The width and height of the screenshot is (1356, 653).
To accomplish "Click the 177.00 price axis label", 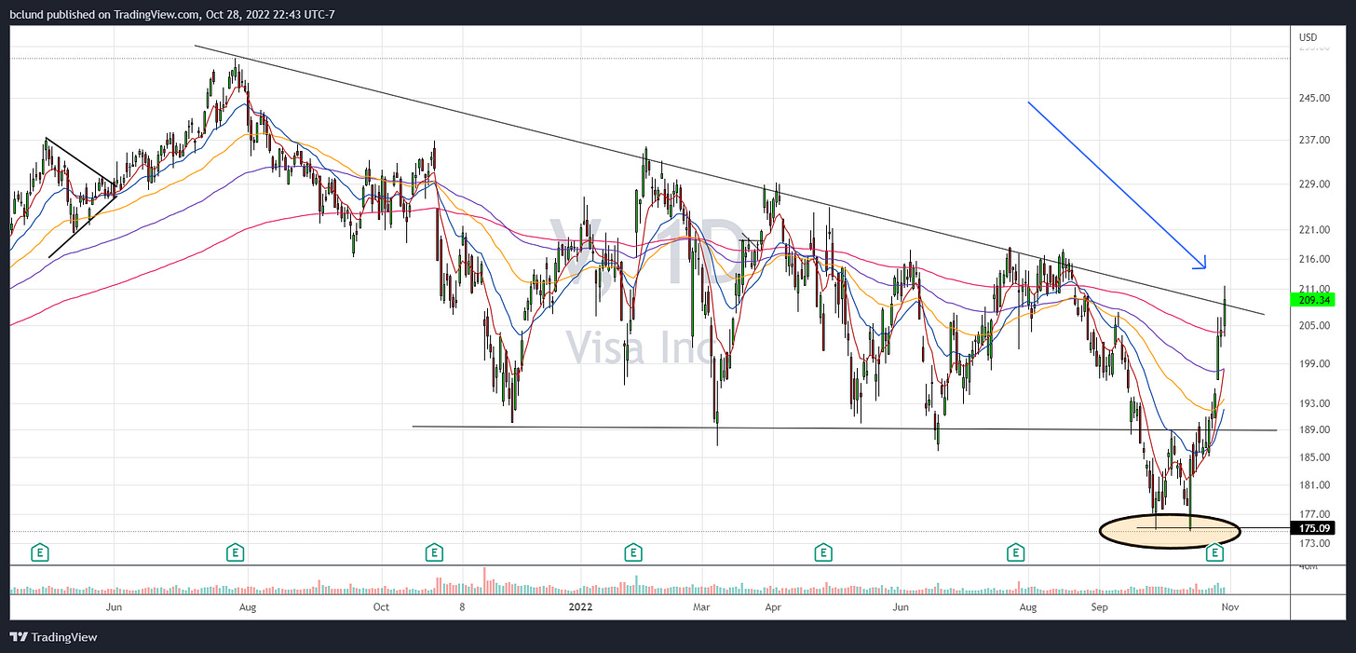I will (1313, 513).
